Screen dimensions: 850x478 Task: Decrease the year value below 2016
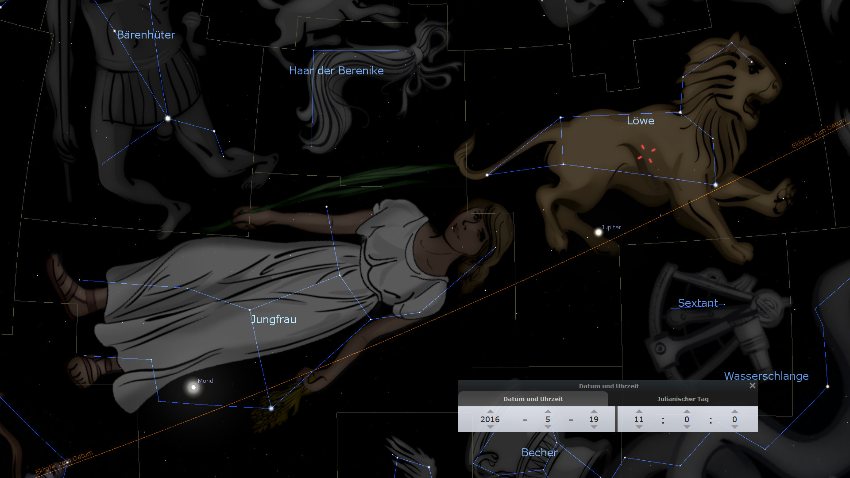pos(490,427)
